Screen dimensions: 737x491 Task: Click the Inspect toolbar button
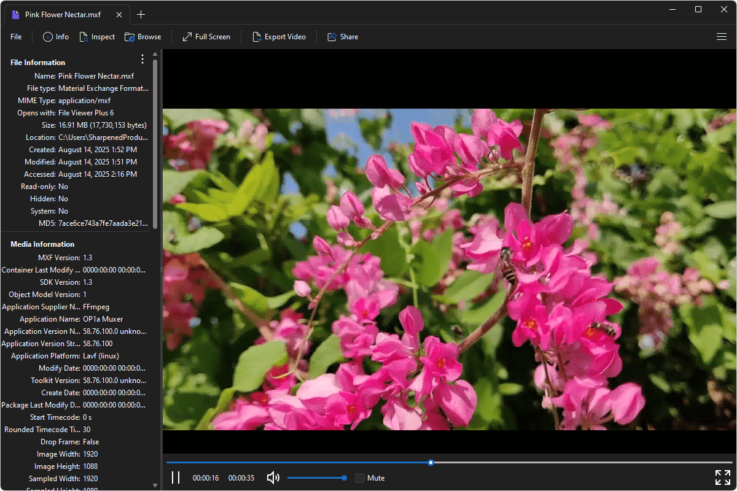pos(97,37)
